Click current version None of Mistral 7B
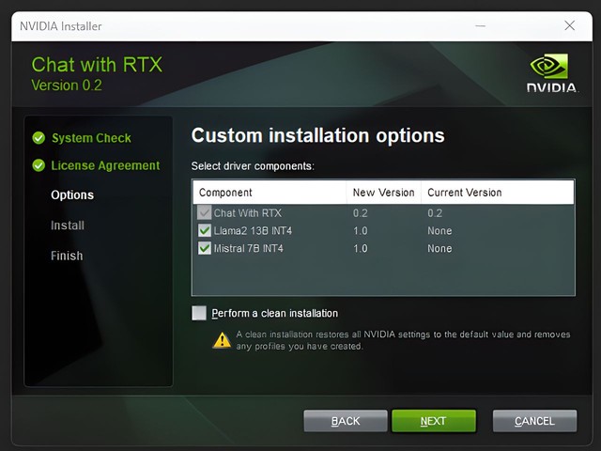The height and width of the screenshot is (451, 601). 439,248
